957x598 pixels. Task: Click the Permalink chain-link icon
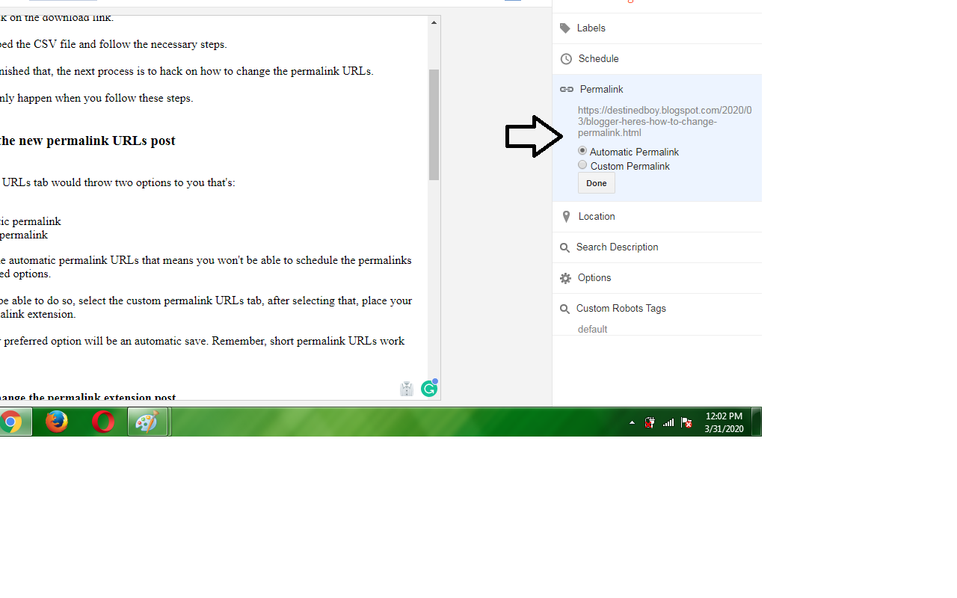click(x=567, y=90)
